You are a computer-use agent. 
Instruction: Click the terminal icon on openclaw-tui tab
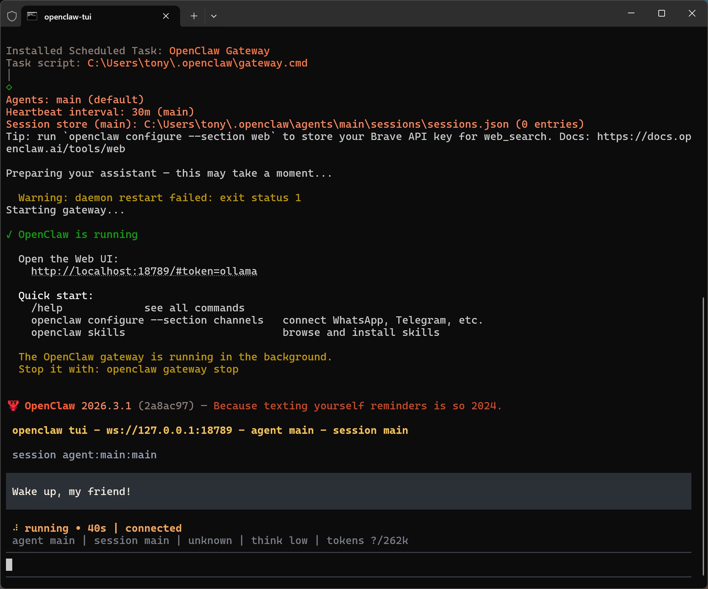(x=32, y=16)
